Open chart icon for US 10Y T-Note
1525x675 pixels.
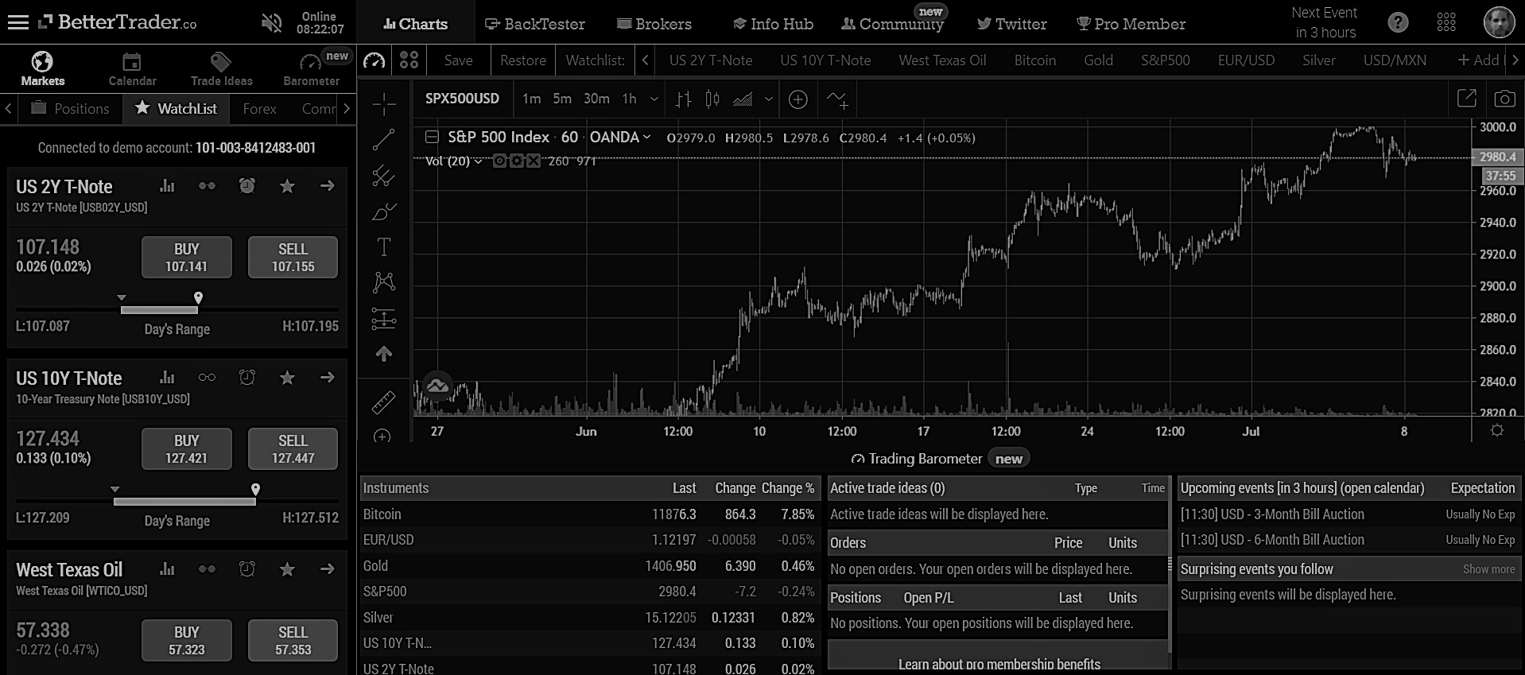click(167, 378)
